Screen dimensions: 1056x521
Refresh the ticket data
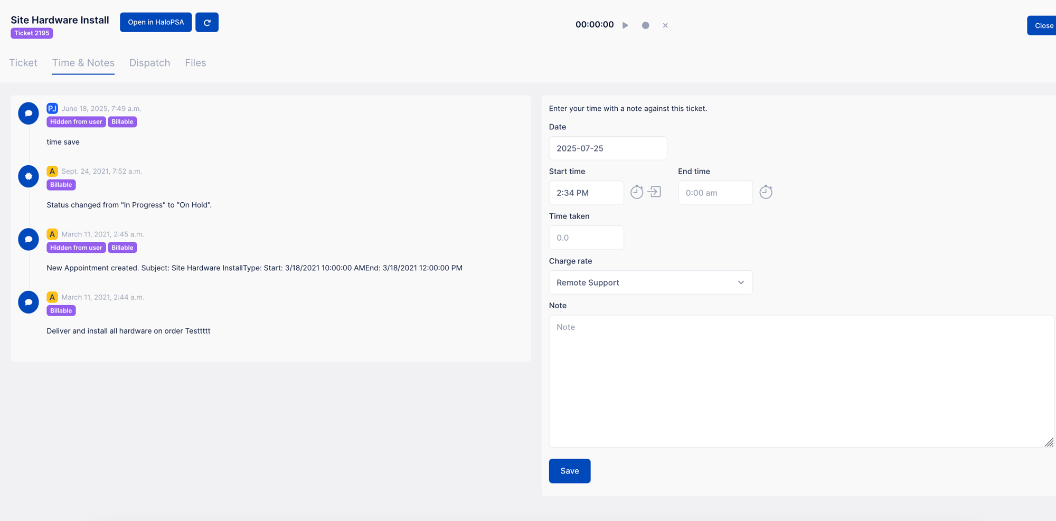click(206, 22)
